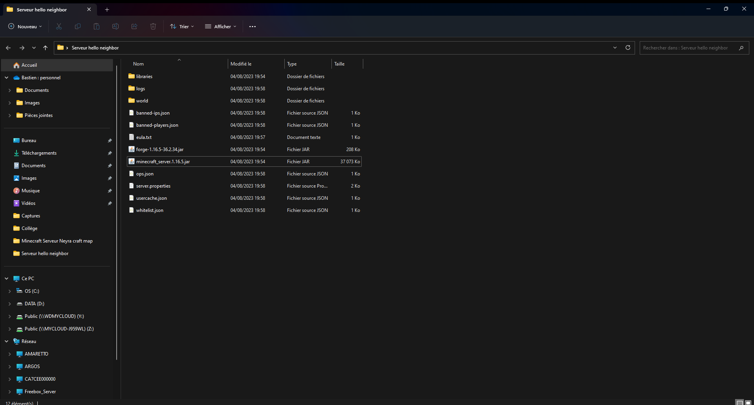Image resolution: width=754 pixels, height=405 pixels.
Task: Open the Trier sort dropdown
Action: 182,26
